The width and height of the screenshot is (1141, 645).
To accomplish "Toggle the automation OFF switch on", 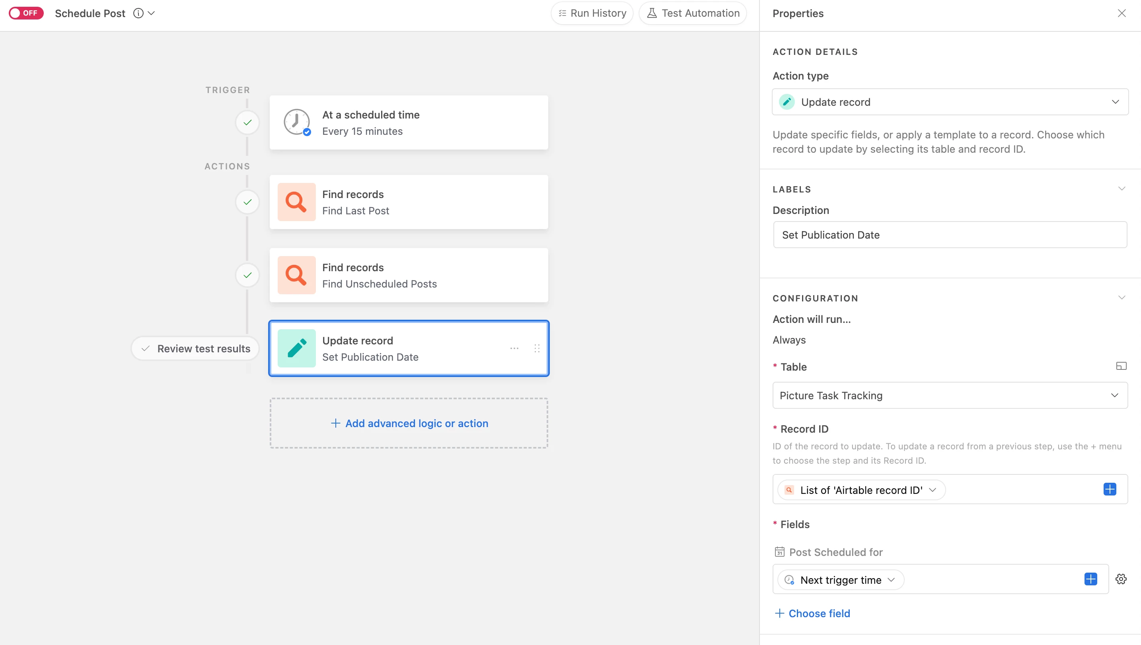I will 26,13.
